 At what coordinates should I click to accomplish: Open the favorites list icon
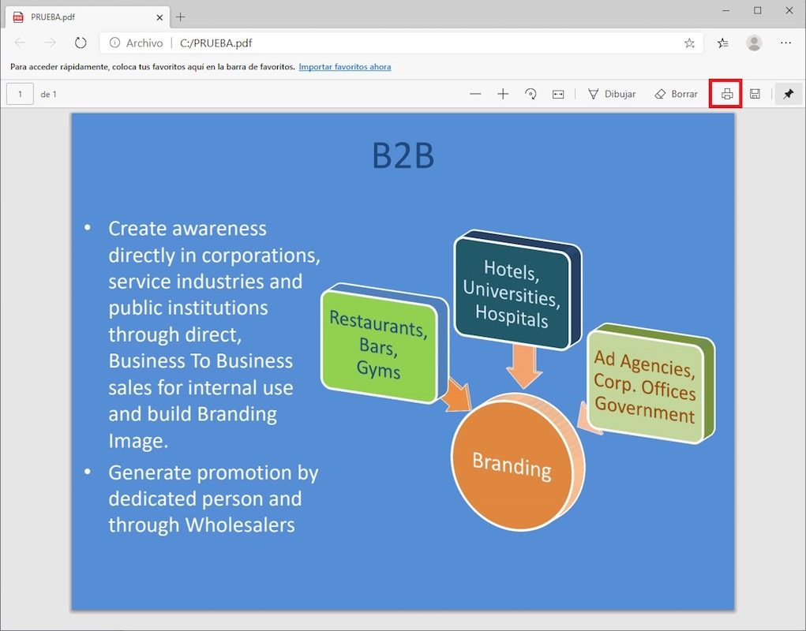[x=722, y=43]
